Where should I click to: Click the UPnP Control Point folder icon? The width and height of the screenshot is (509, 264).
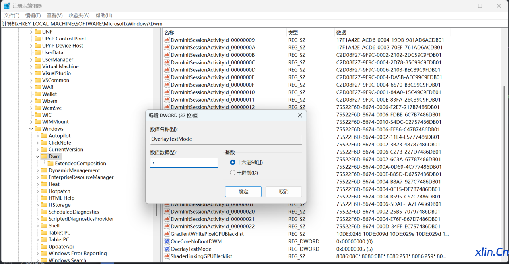click(x=38, y=39)
